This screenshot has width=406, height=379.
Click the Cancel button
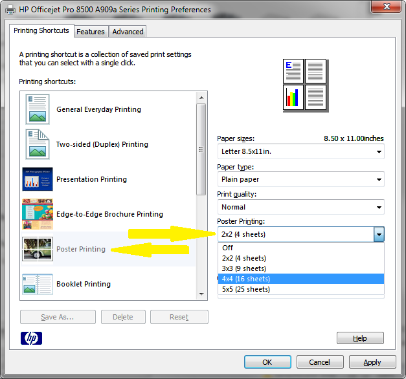(320, 362)
